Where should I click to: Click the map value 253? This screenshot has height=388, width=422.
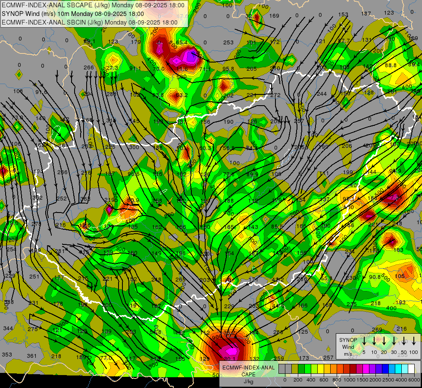[x=228, y=42]
